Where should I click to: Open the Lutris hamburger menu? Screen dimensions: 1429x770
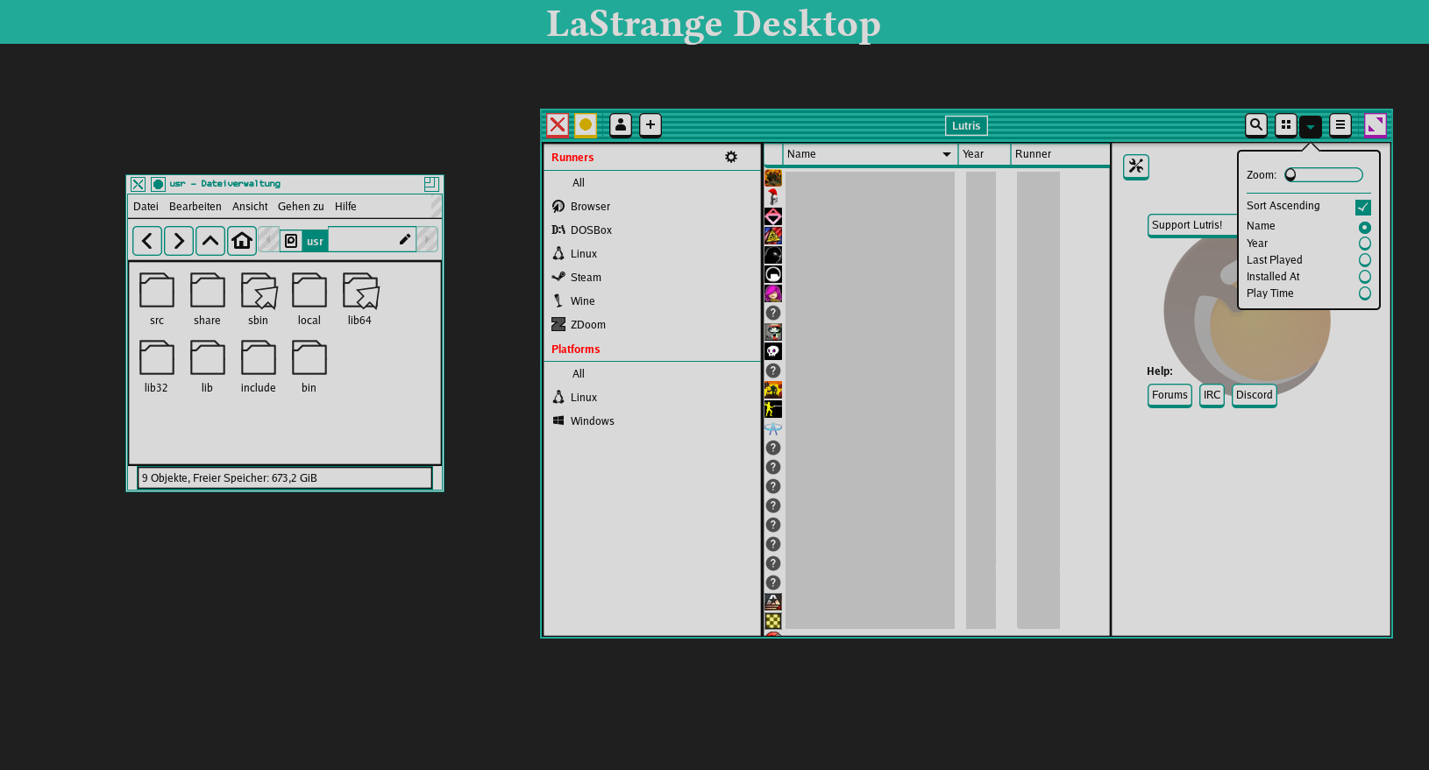point(1340,125)
